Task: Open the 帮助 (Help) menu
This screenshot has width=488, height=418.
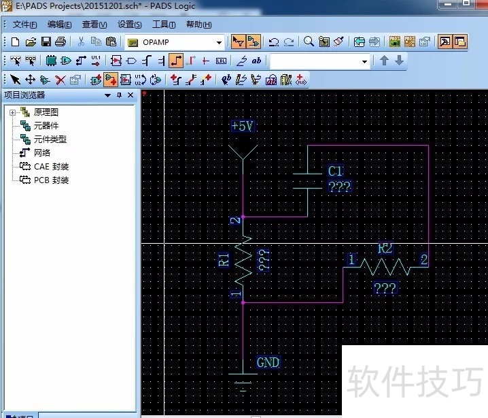Action: [x=199, y=25]
